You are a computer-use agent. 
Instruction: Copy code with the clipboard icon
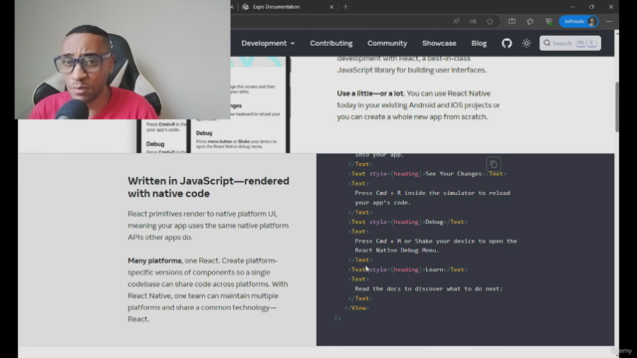tap(494, 164)
